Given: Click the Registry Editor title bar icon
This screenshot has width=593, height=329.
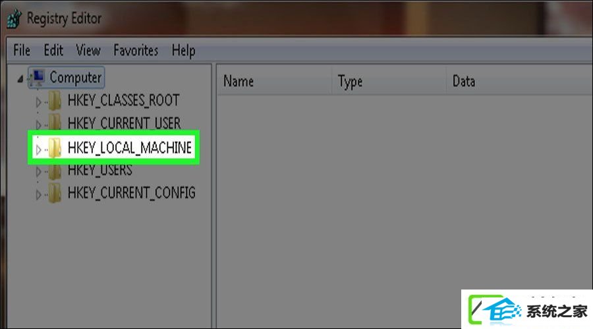Looking at the screenshot, I should [x=14, y=18].
